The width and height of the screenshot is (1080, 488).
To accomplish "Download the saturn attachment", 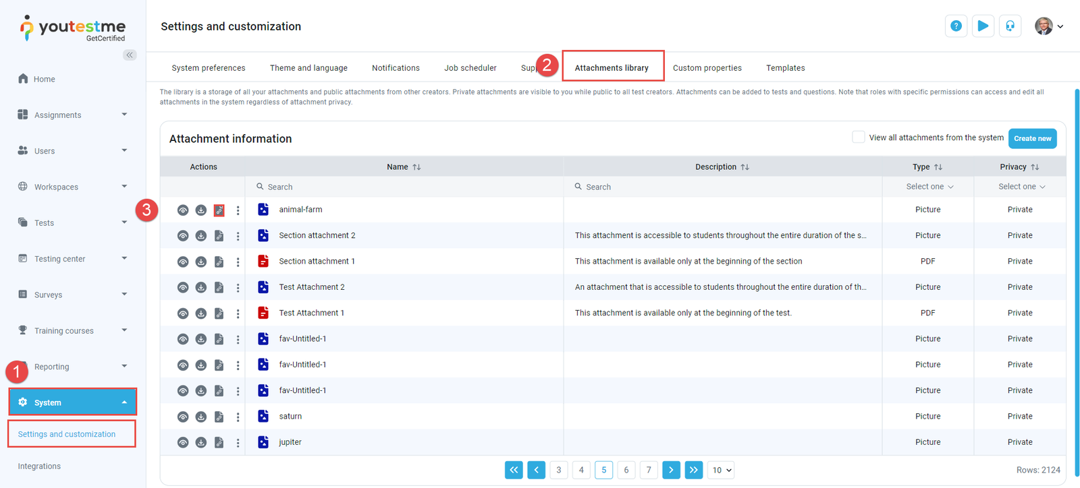I will click(201, 417).
